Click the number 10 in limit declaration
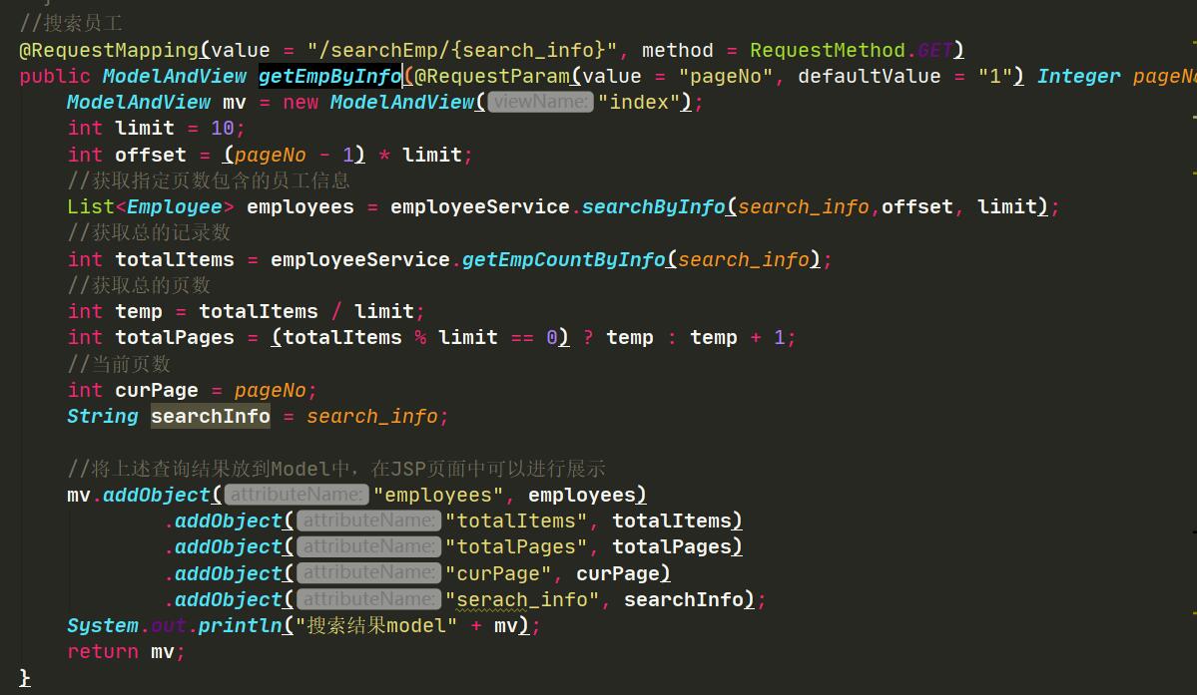 [x=223, y=128]
